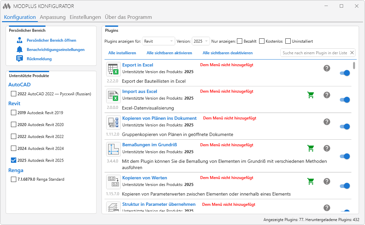Open help for Export in Excel plugin
This screenshot has height=225, width=365.
(327, 68)
